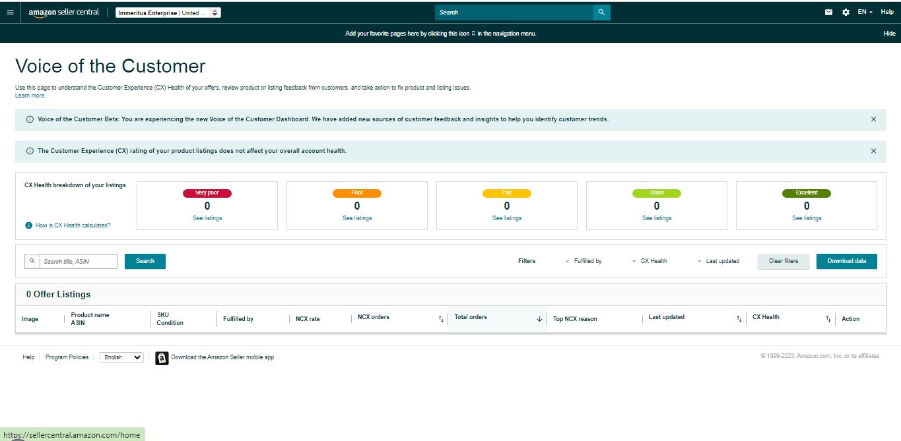Click the SKU Condition column header

pos(170,319)
